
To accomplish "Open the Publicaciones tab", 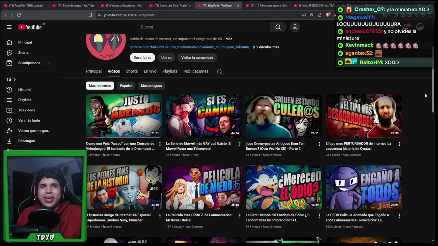I will tap(196, 71).
